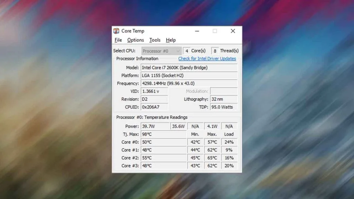
Task: Open the File menu
Action: point(118,40)
